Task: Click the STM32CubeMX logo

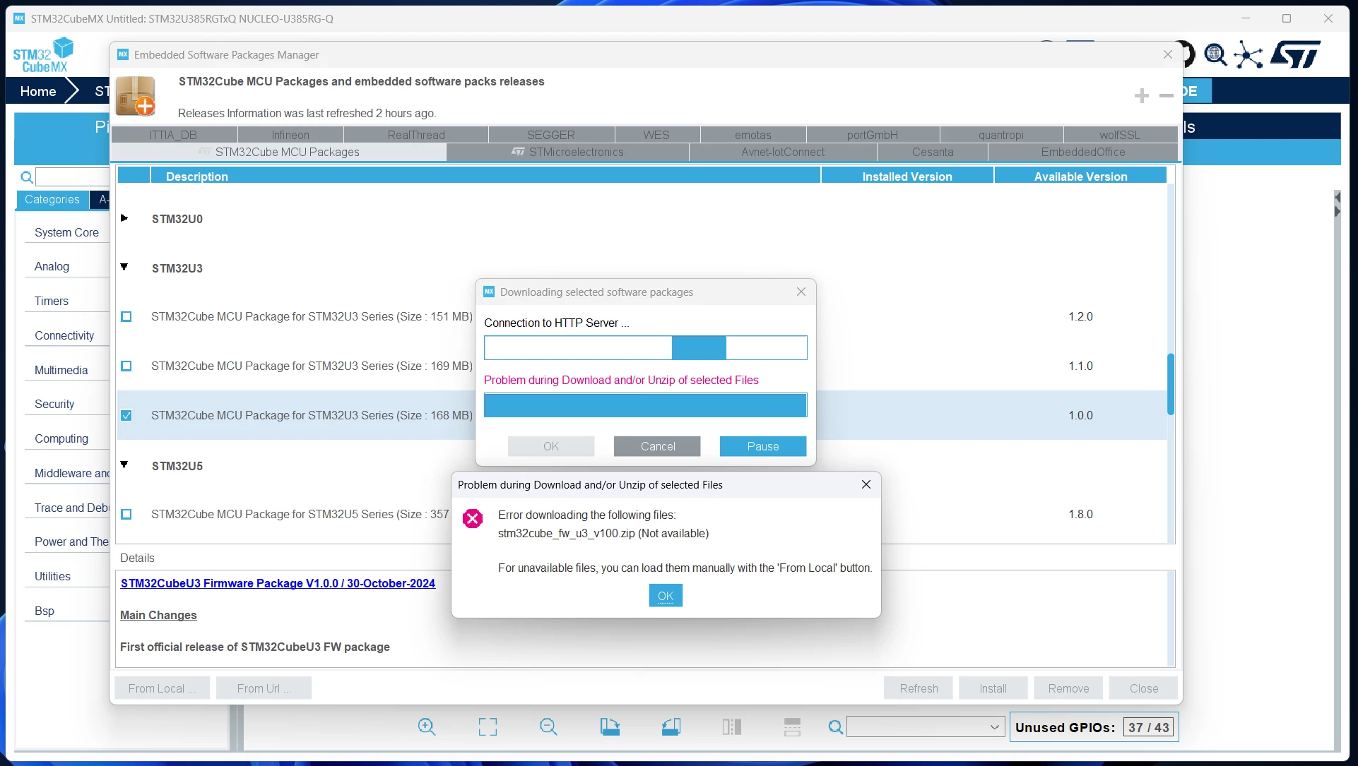Action: point(43,56)
